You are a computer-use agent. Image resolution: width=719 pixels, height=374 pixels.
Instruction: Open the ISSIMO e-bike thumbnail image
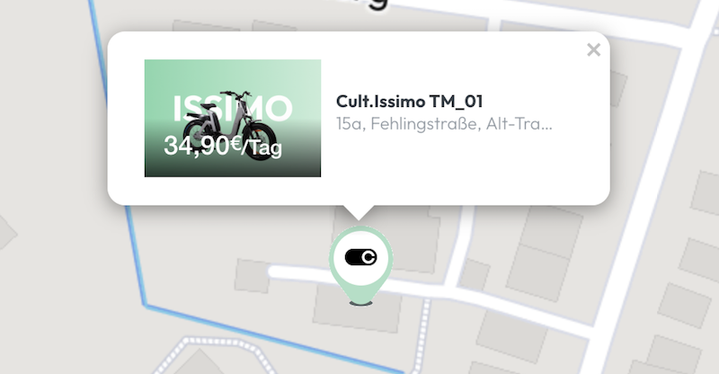(x=233, y=118)
